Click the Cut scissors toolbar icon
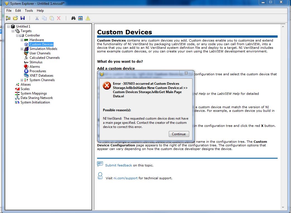This screenshot has width=291, height=213. pos(37,18)
